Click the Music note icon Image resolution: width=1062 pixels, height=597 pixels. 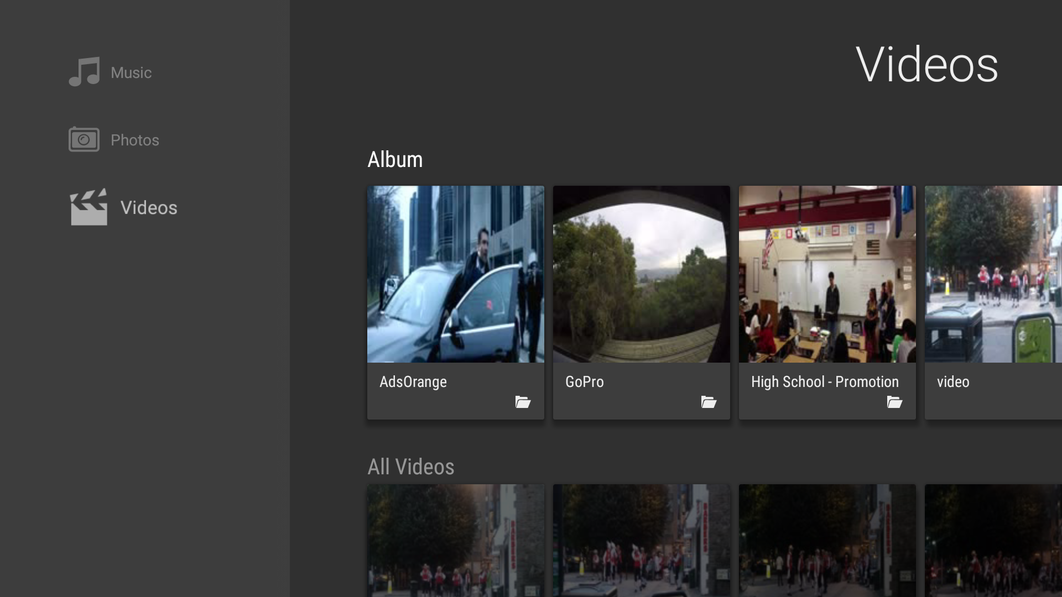[84, 72]
